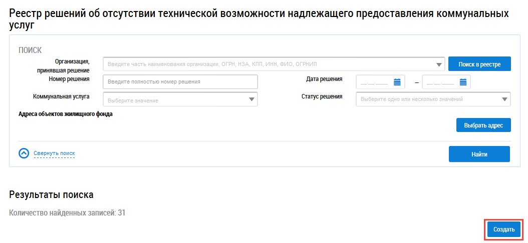Open calendar for start decision date
This screenshot has height=243, width=528.
(x=397, y=82)
